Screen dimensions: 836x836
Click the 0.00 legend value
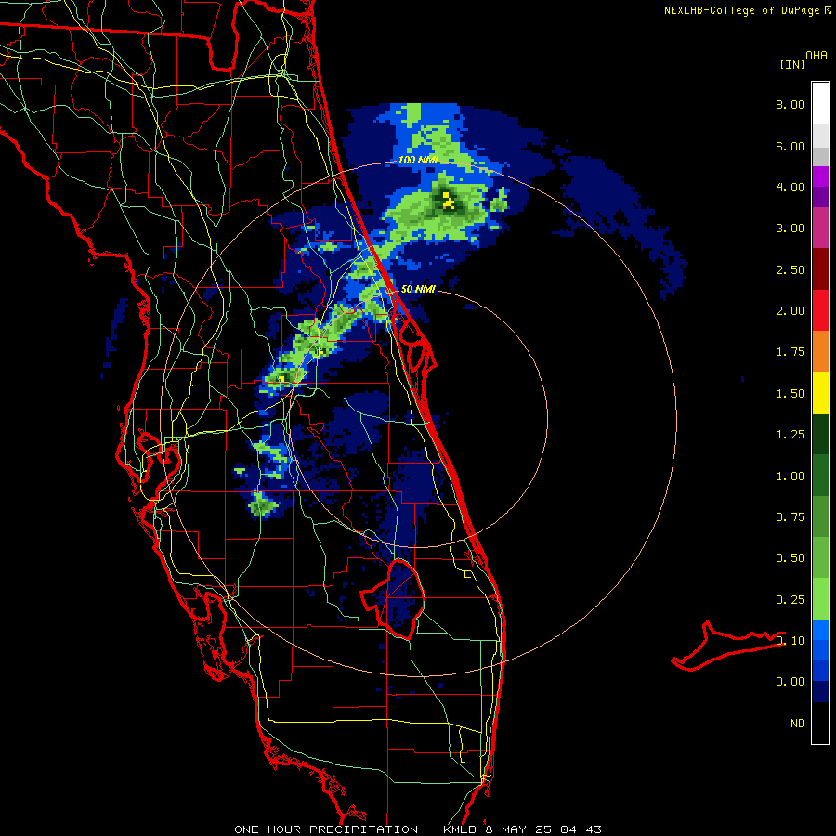pos(790,682)
